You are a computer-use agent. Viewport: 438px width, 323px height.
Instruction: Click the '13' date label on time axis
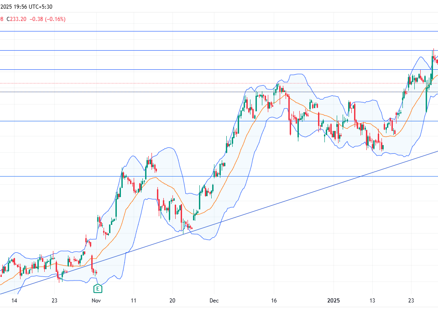tap(372, 301)
